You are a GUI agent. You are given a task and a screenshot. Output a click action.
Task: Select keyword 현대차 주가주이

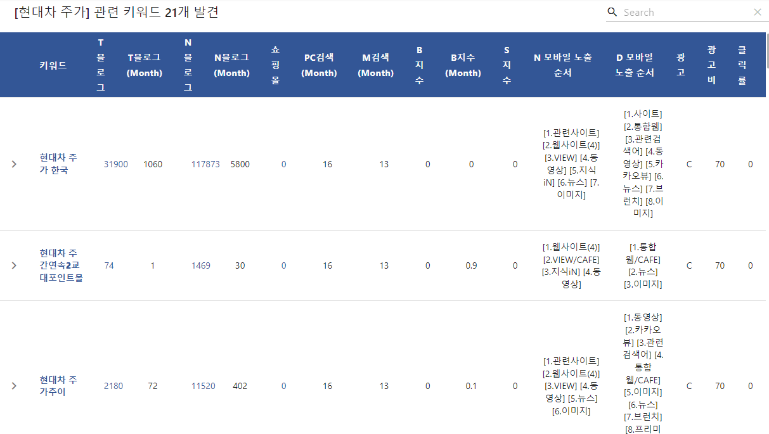(x=58, y=386)
